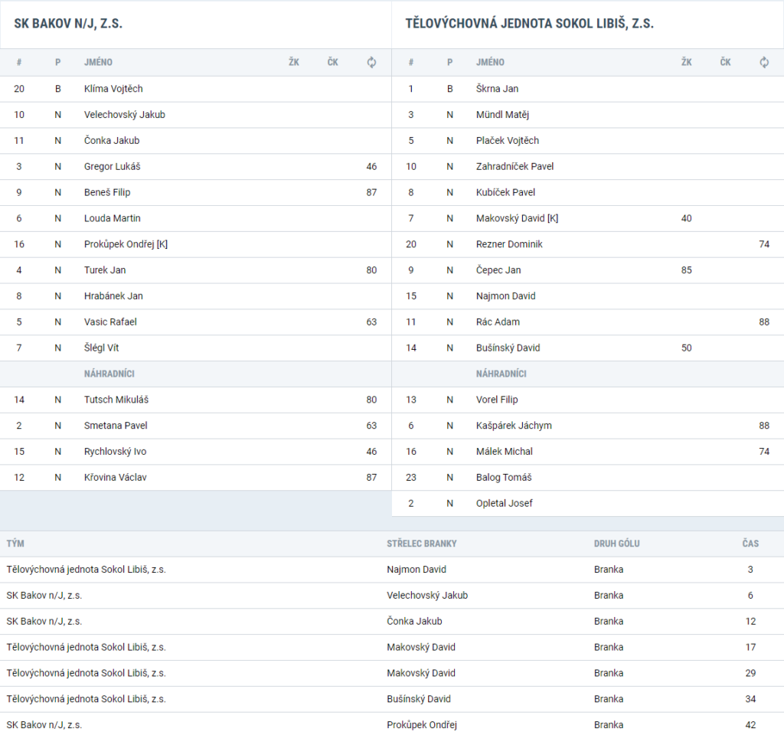This screenshot has width=784, height=735.
Task: Click Vasic Rafael in the lineup
Action: click(110, 322)
